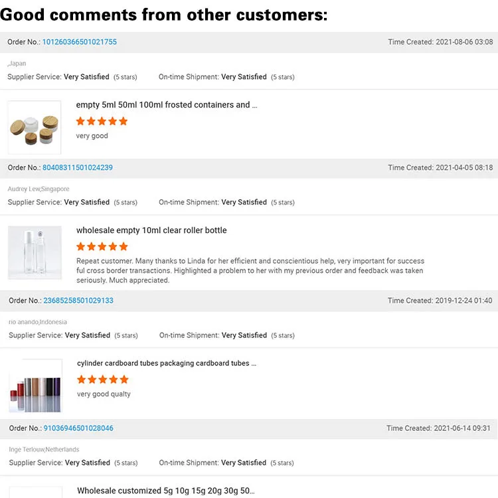
Task: Open the wholesale 10ml roller bottle title
Action: pyautogui.click(x=151, y=230)
